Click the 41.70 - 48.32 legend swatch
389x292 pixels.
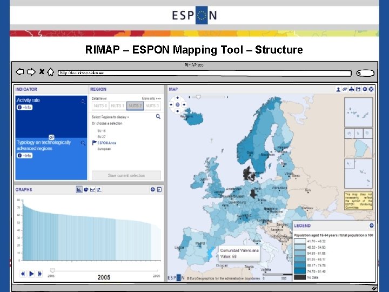click(x=300, y=241)
